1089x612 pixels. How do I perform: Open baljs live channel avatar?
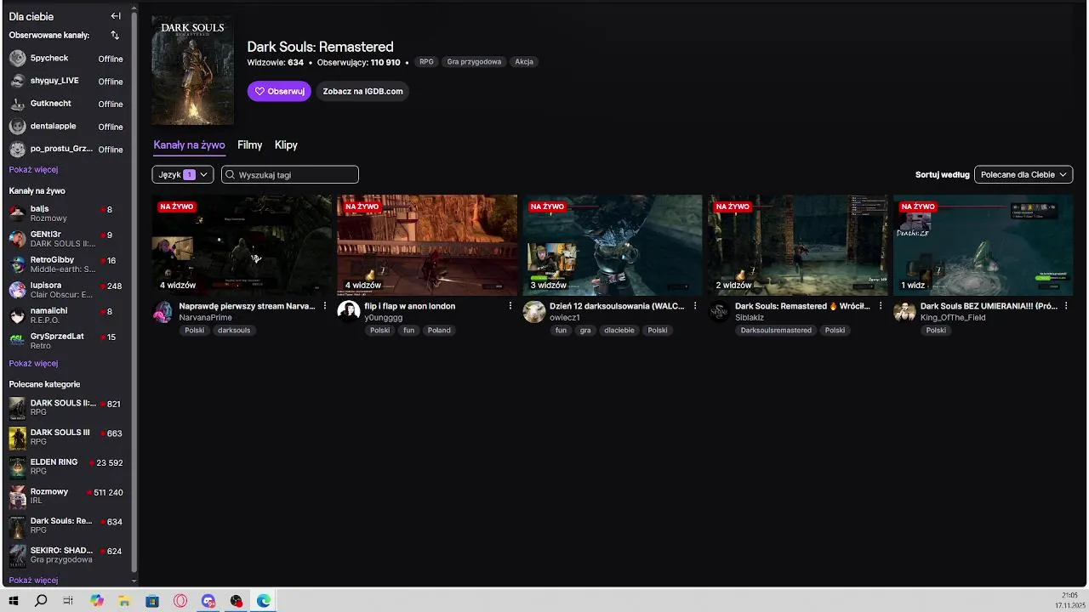(17, 213)
